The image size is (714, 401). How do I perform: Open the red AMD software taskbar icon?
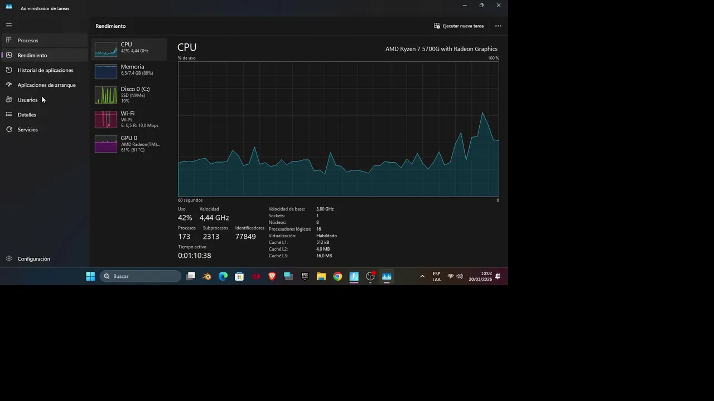point(256,276)
